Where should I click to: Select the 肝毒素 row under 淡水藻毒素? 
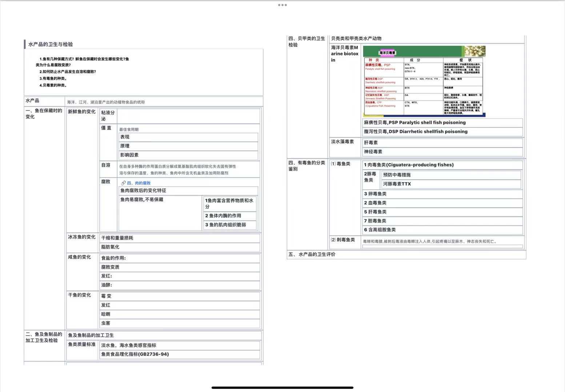(x=442, y=143)
